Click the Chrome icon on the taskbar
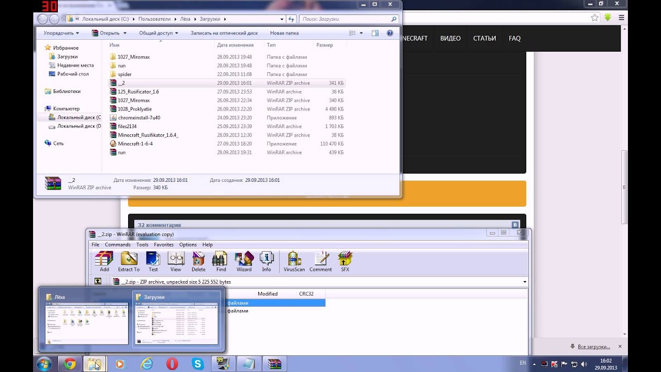 point(70,364)
